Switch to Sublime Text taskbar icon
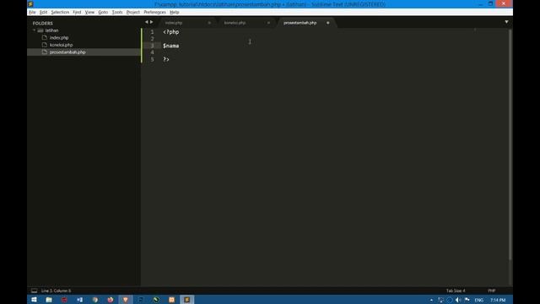The height and width of the screenshot is (304, 540). [186, 300]
